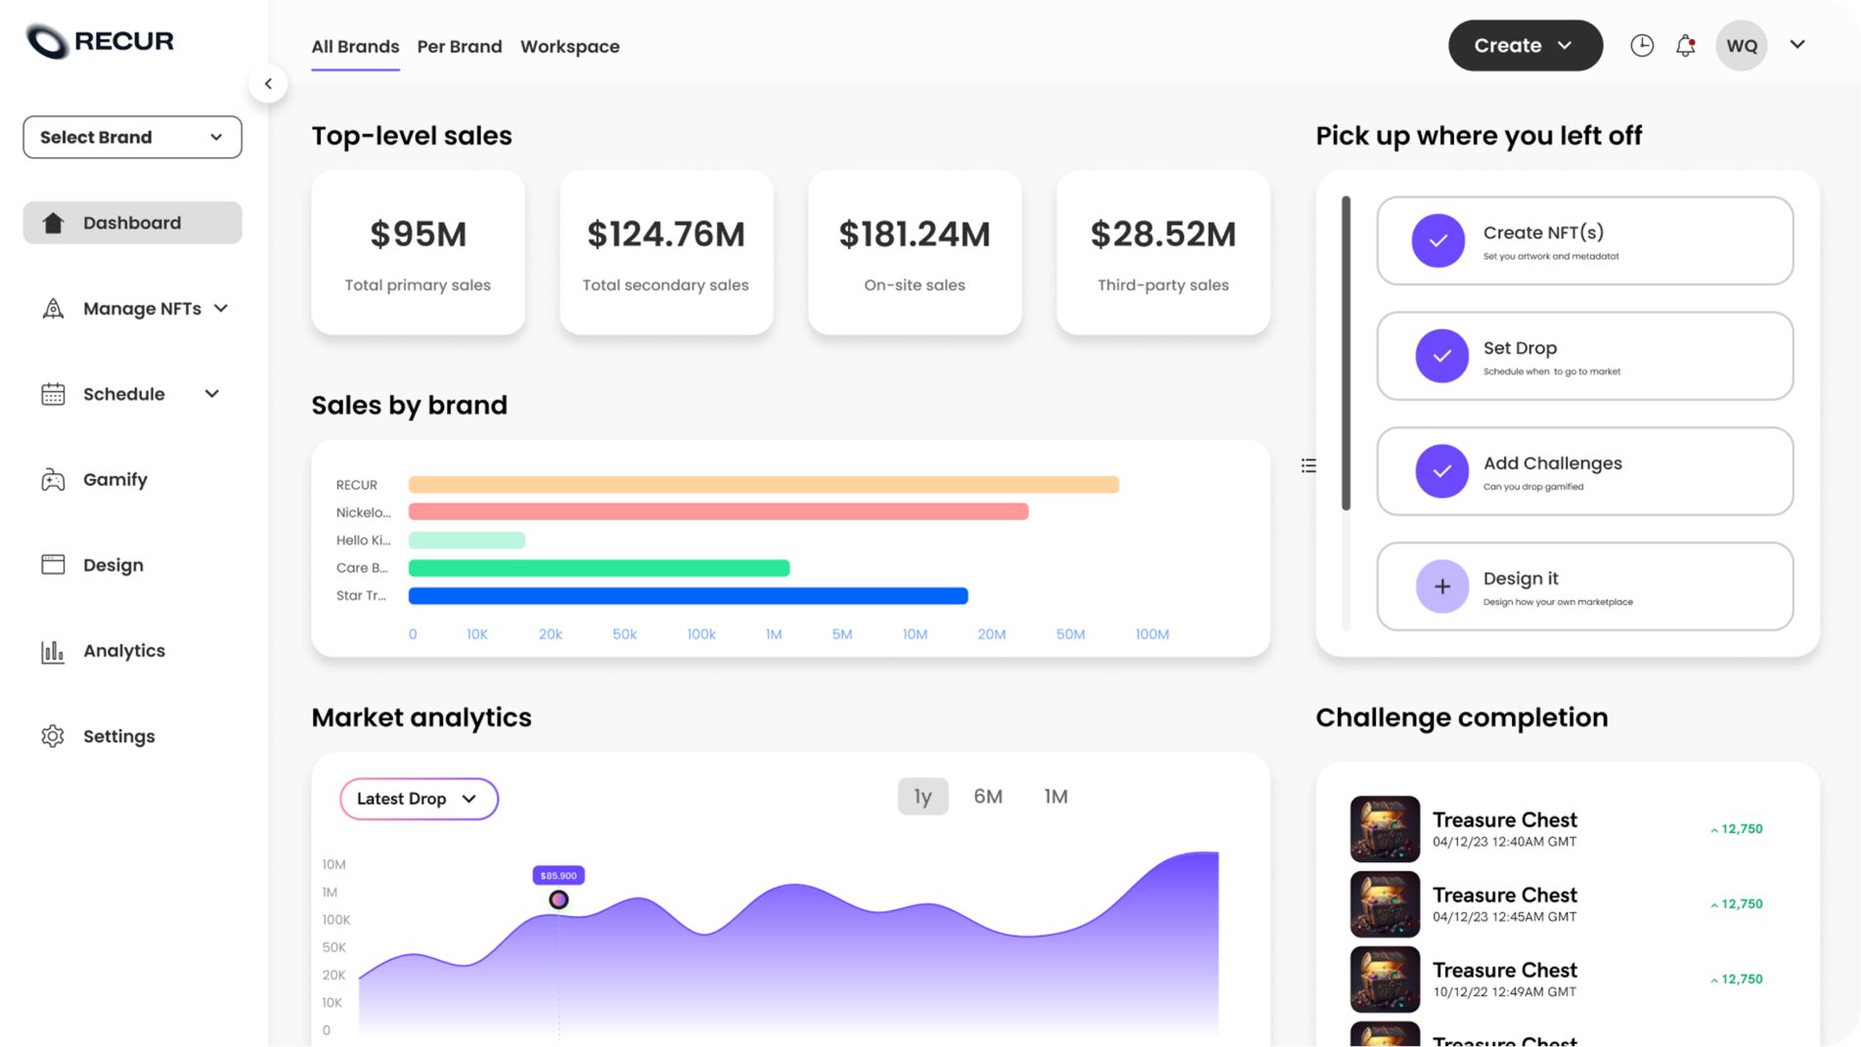Switch to the Per Brand tab
Screen dimensions: 1861x1047
pyautogui.click(x=460, y=46)
